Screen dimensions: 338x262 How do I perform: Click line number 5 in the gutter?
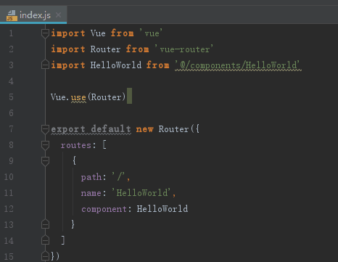point(11,97)
